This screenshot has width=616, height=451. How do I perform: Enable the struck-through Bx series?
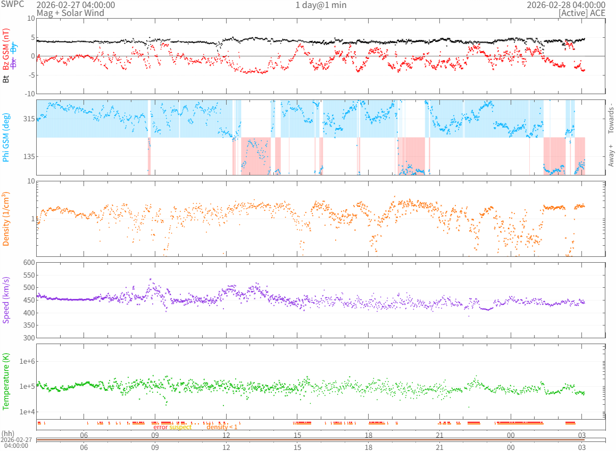pos(14,63)
